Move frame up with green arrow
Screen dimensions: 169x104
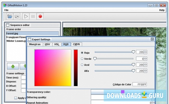(x=13, y=66)
